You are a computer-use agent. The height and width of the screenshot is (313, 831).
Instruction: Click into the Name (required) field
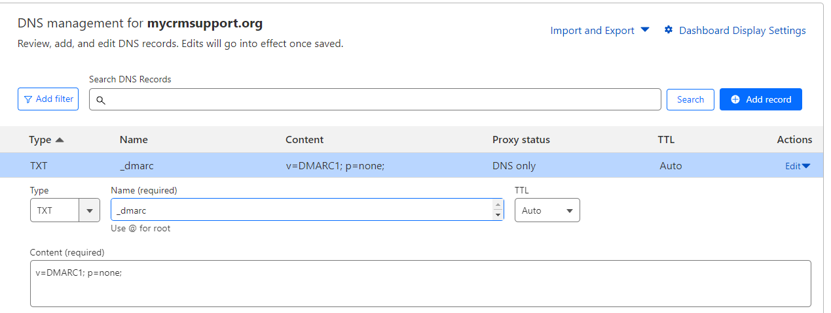pos(302,210)
